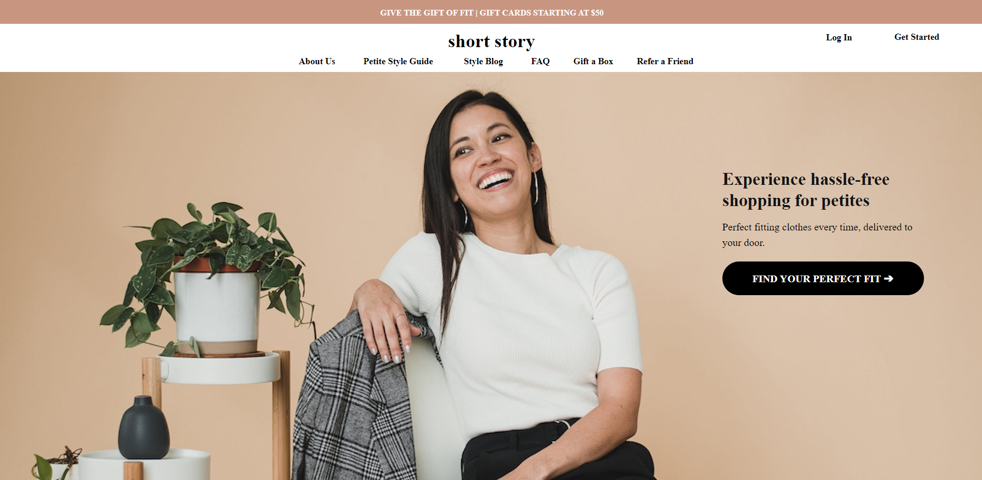Open Refer a Friend
The height and width of the screenshot is (480, 982).
point(665,61)
